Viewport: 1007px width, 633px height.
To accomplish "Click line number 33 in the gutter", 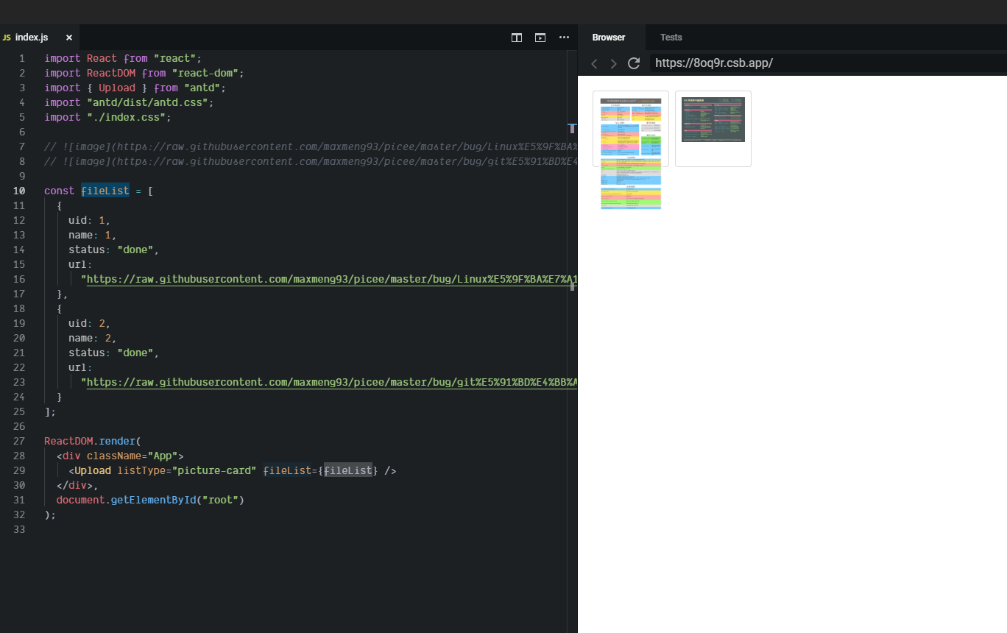I will click(20, 529).
